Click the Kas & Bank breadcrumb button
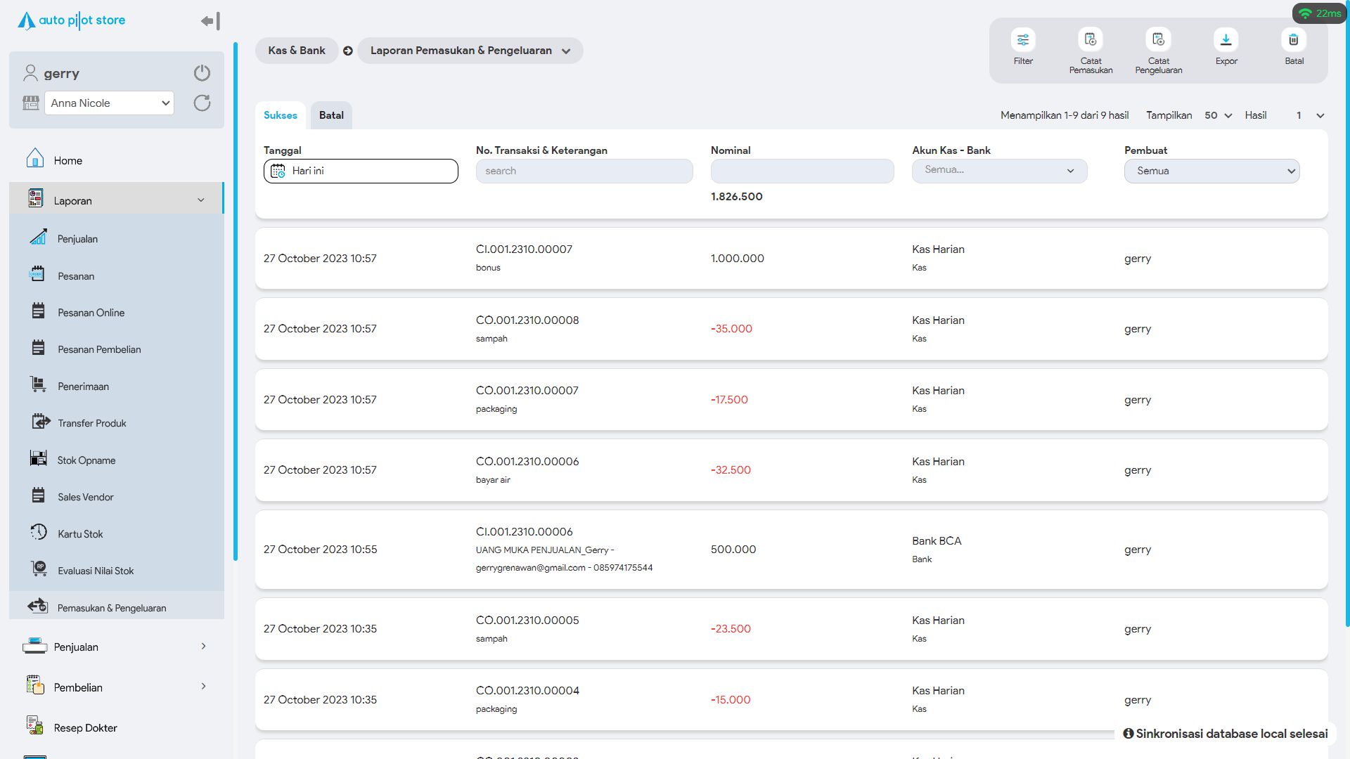Image resolution: width=1350 pixels, height=759 pixels. pos(296,51)
